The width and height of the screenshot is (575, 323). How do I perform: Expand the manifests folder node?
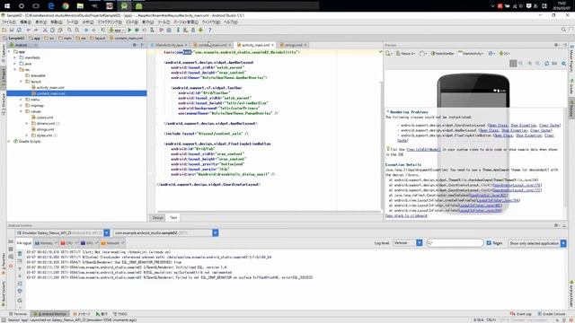point(15,57)
